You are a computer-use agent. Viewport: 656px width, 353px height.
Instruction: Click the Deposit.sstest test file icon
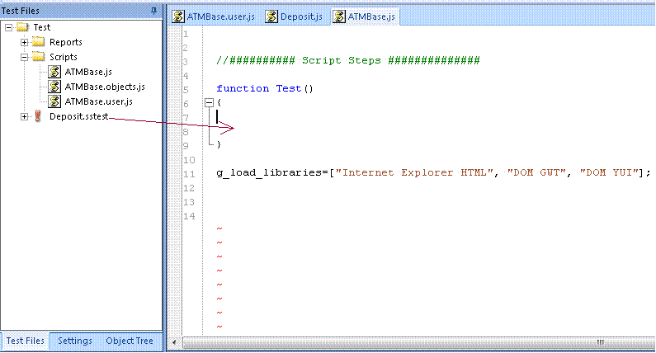click(x=38, y=117)
